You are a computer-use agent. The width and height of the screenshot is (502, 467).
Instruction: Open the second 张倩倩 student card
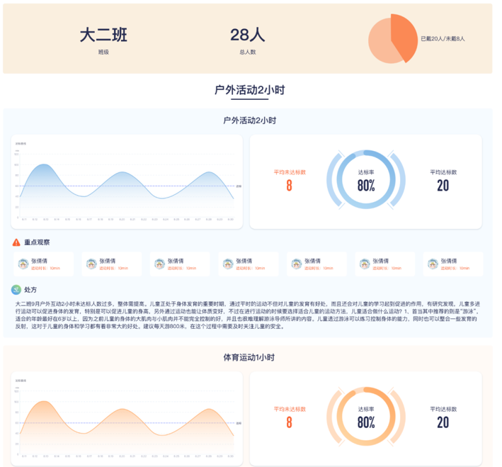(x=112, y=264)
